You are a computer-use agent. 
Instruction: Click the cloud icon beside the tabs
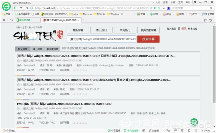11,20
